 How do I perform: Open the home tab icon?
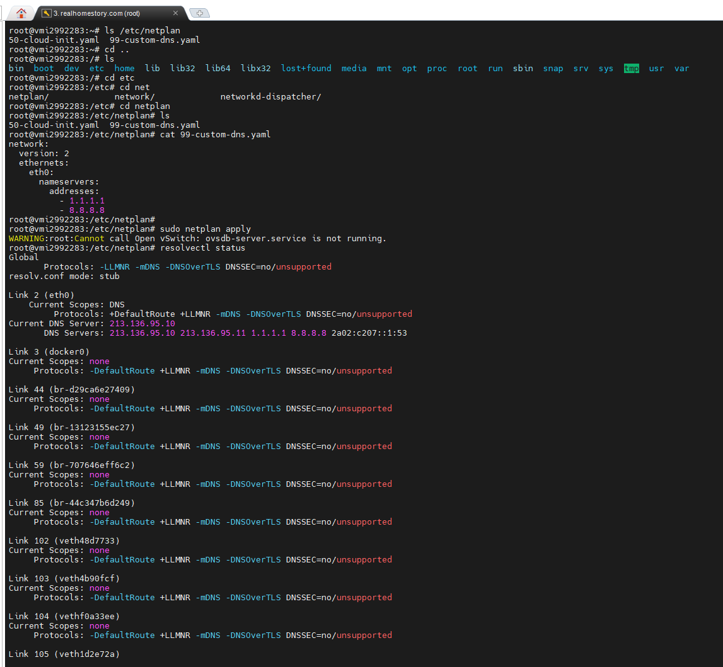click(21, 13)
